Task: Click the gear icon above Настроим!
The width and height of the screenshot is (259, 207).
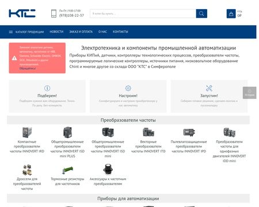Action: (128, 88)
